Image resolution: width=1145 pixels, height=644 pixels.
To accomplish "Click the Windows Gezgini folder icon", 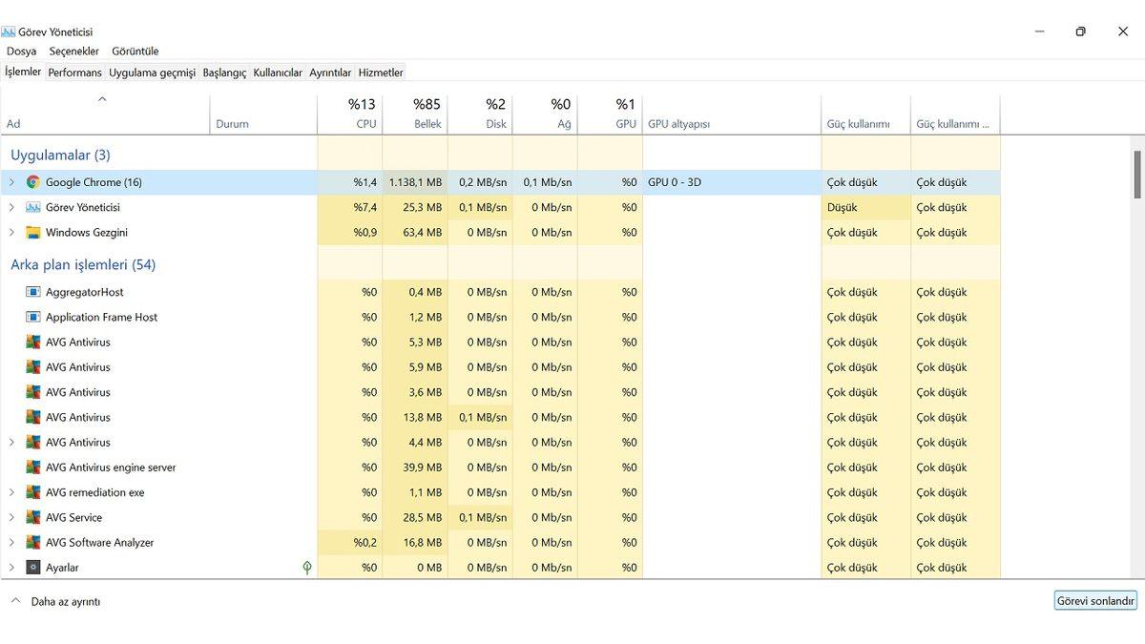I will click(x=32, y=232).
